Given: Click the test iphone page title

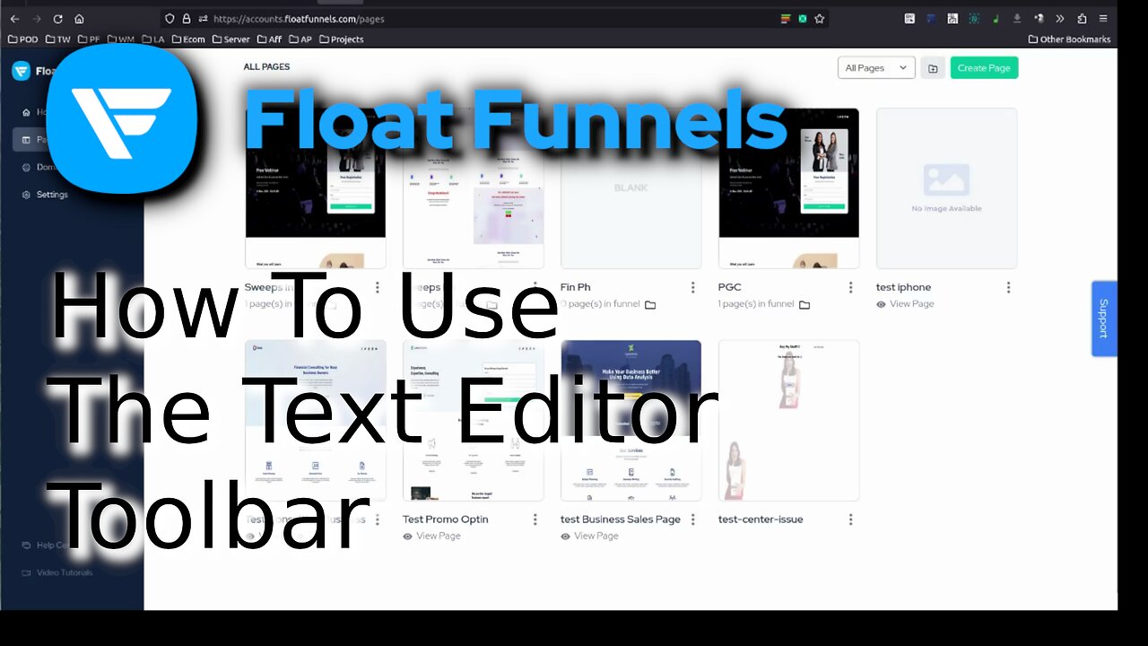Looking at the screenshot, I should 903,287.
